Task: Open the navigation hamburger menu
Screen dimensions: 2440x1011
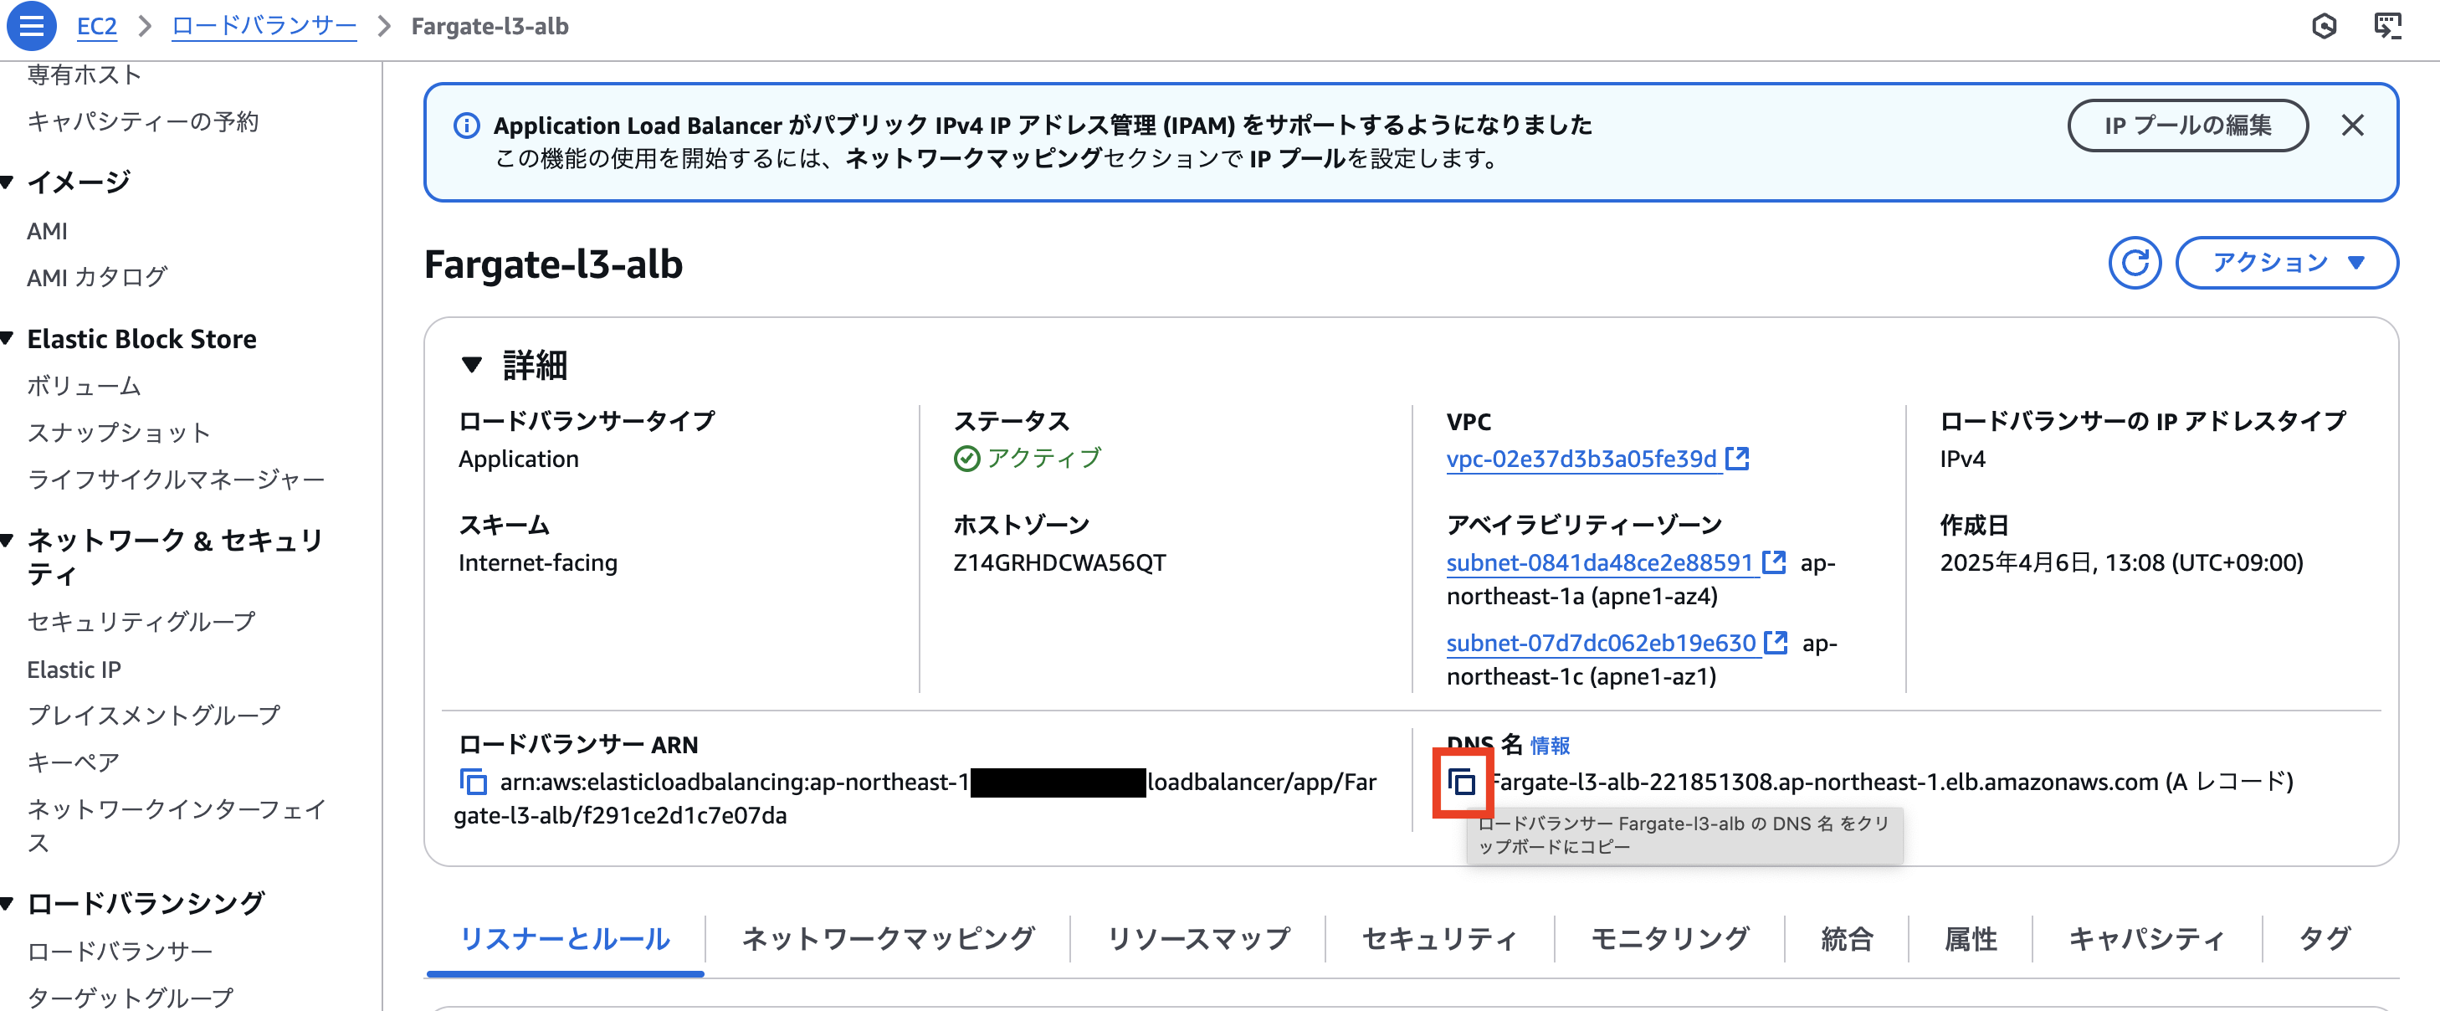Action: 31,26
